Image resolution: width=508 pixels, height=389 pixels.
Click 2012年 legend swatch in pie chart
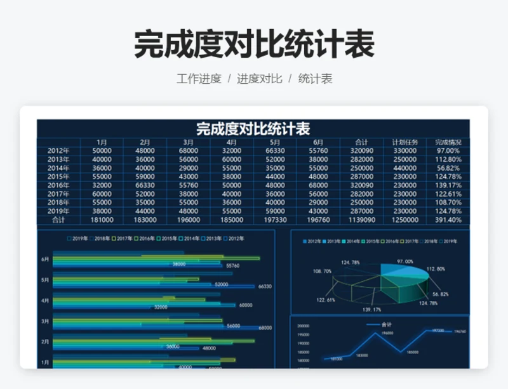[305, 242]
